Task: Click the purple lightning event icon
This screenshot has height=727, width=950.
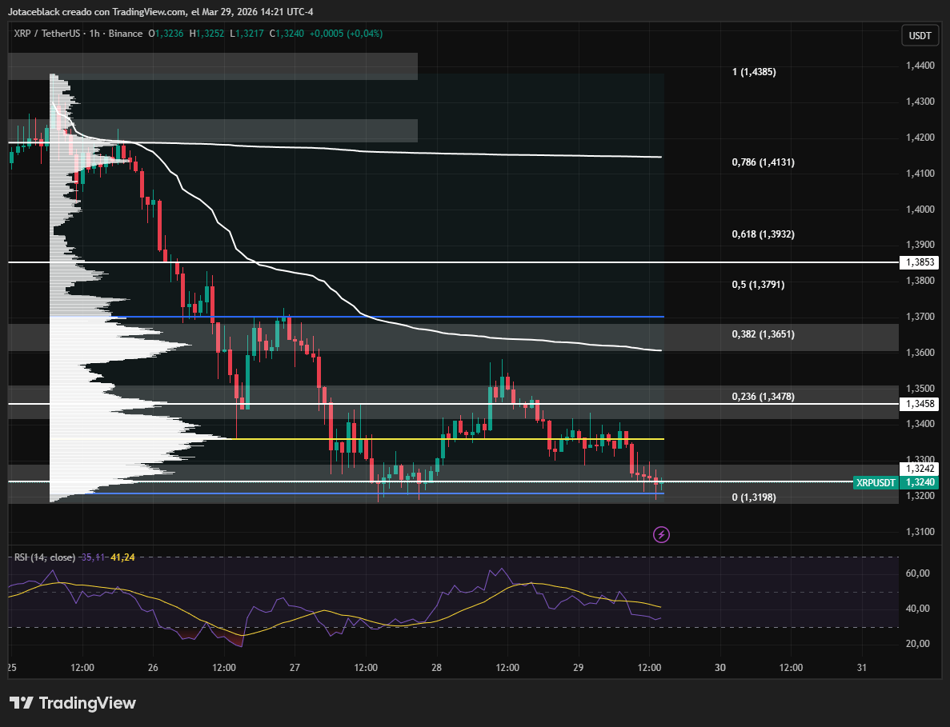Action: pos(661,533)
